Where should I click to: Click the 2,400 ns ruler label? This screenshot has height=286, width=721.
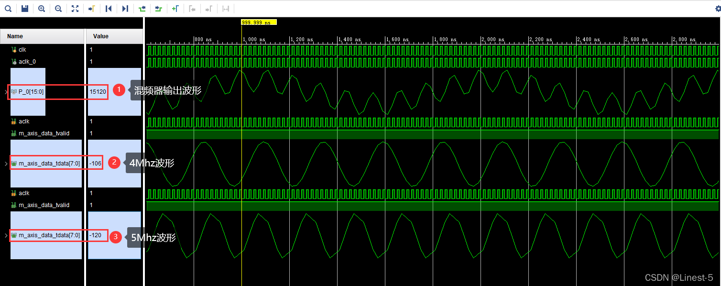[x=589, y=40]
